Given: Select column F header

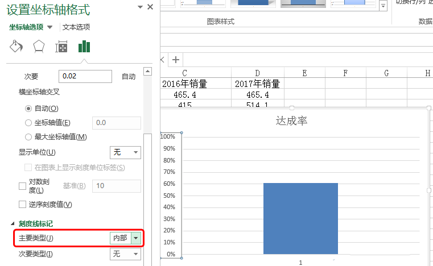Looking at the screenshot, I should coord(345,73).
